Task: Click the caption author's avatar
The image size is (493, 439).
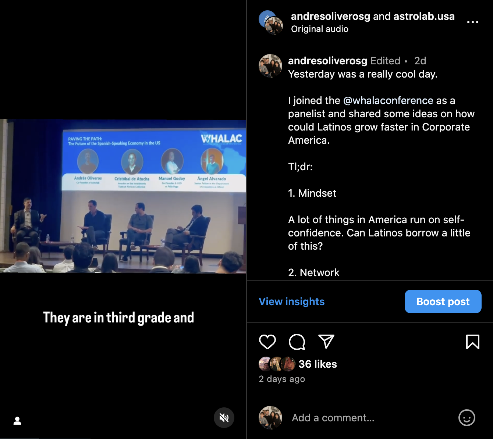Action: click(270, 66)
